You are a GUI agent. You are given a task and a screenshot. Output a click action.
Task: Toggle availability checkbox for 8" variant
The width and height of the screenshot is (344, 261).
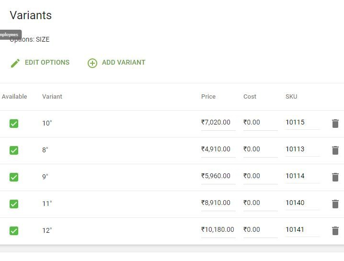[x=14, y=150]
